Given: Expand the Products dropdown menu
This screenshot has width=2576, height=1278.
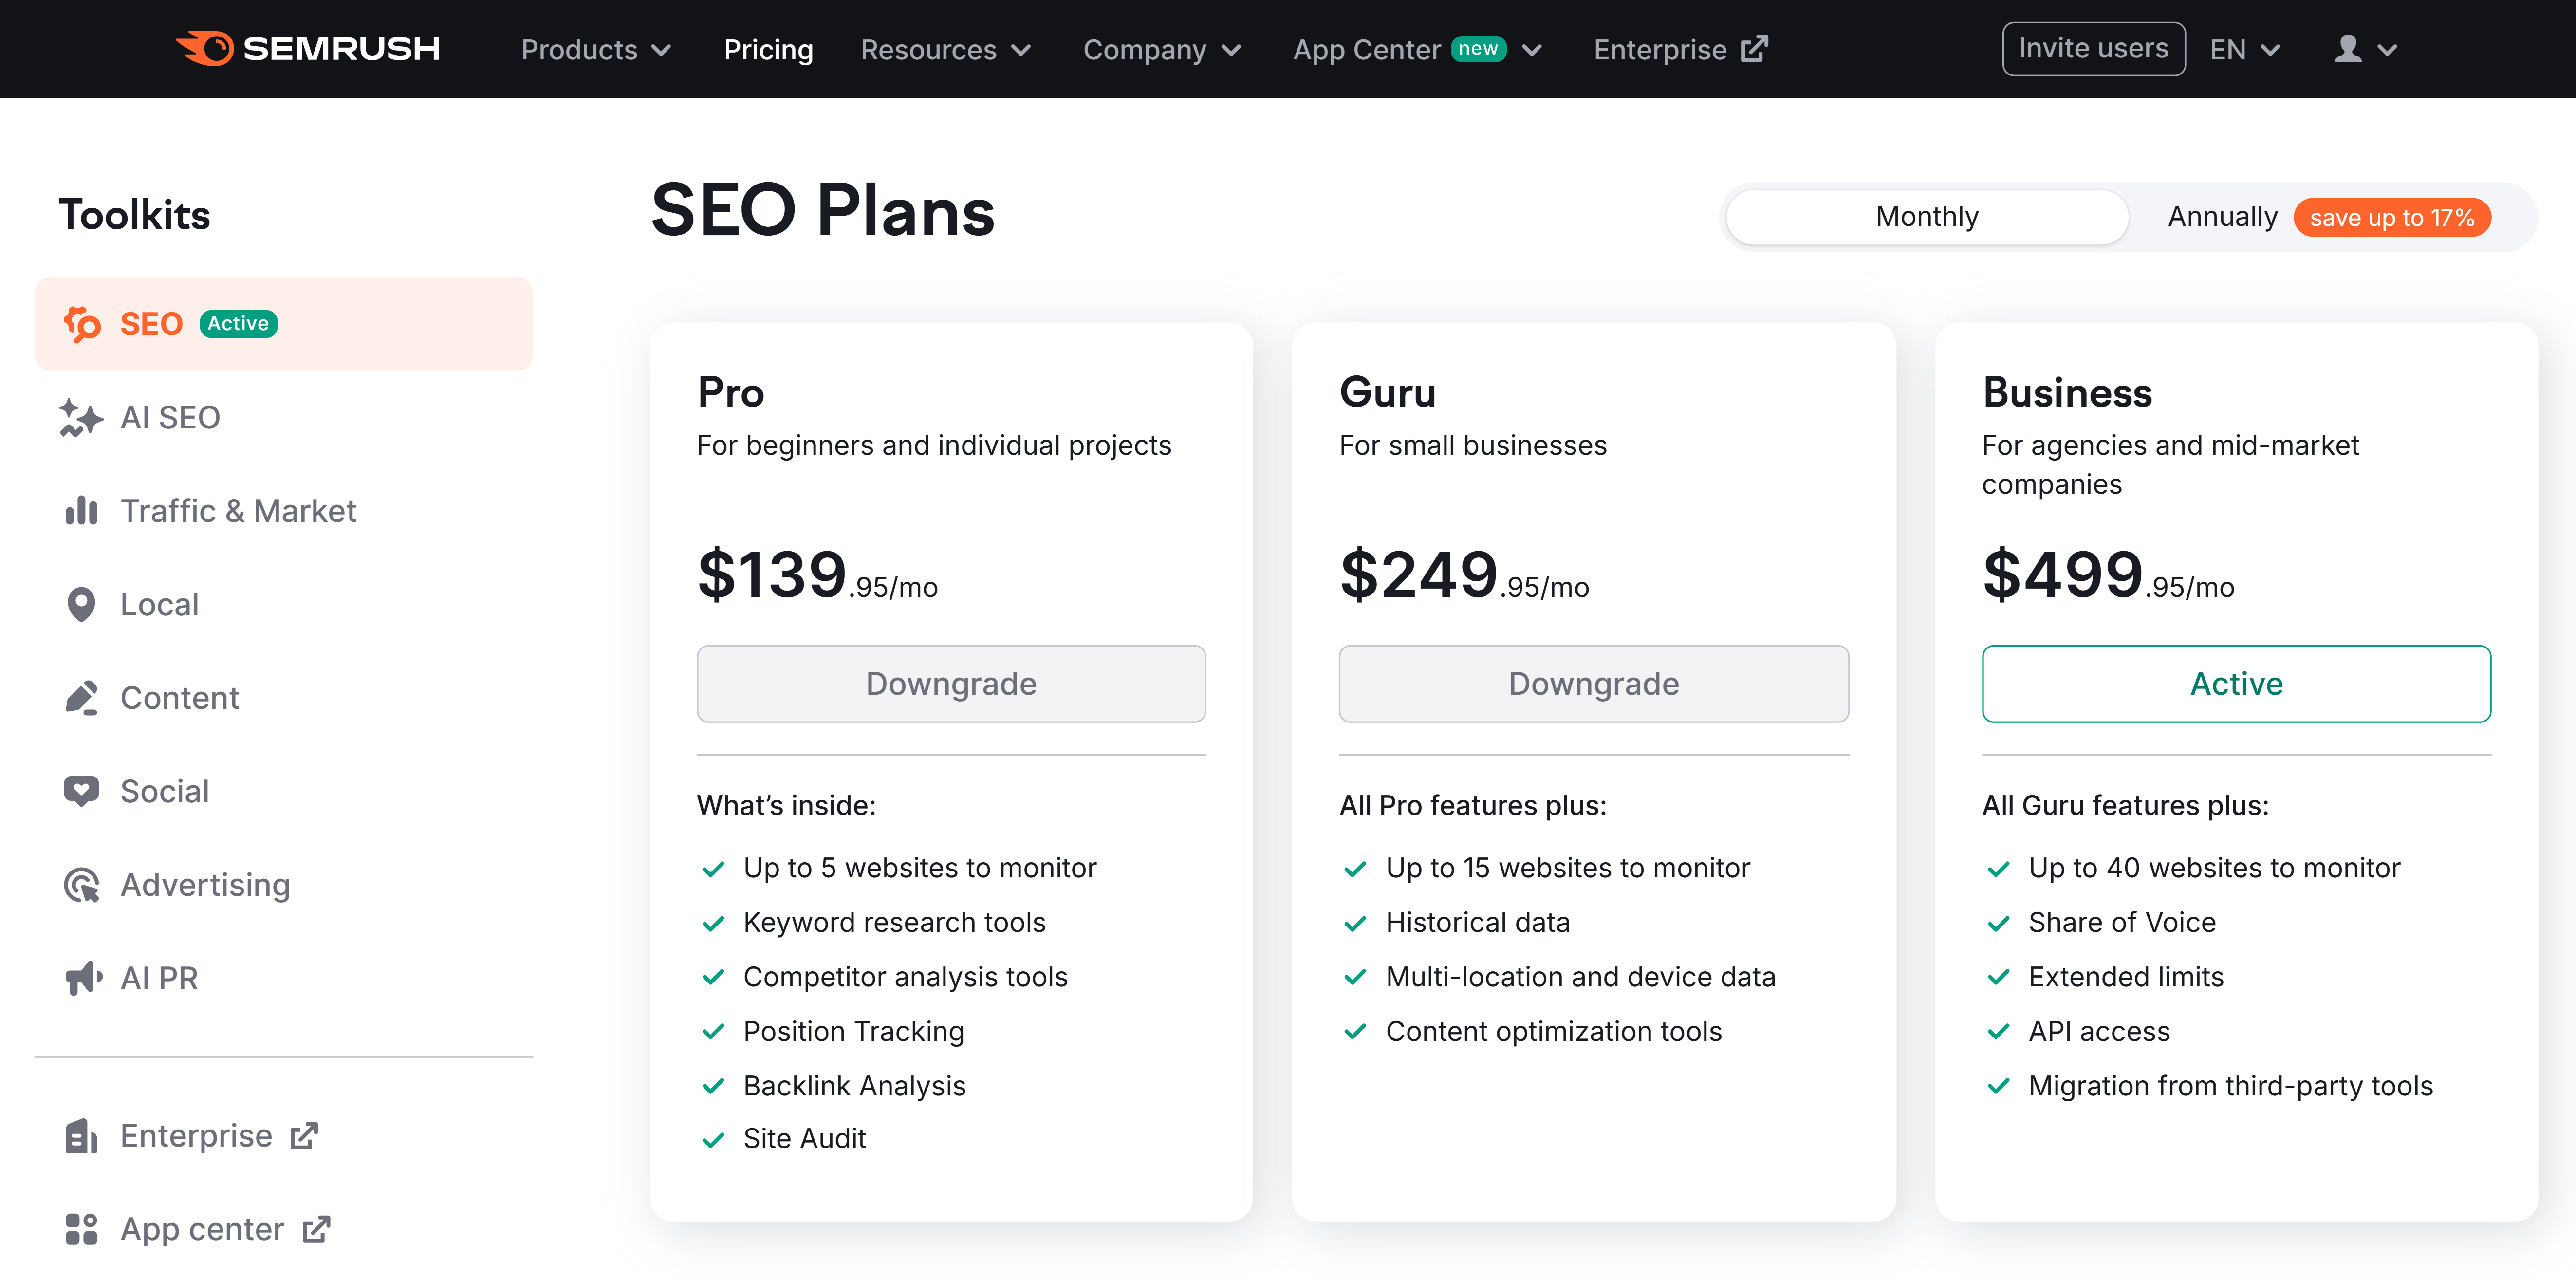Looking at the screenshot, I should pyautogui.click(x=596, y=50).
